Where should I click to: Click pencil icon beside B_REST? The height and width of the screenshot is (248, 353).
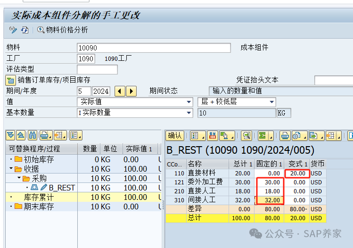point(44,187)
